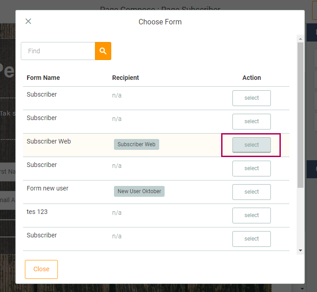
Task: Click the form list scrollbar thumb
Action: [x=300, y=113]
